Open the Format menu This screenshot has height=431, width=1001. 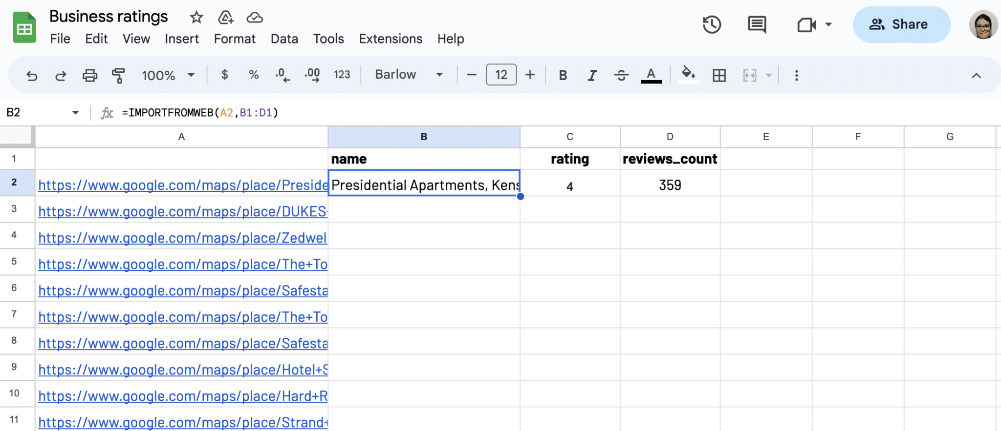(235, 39)
